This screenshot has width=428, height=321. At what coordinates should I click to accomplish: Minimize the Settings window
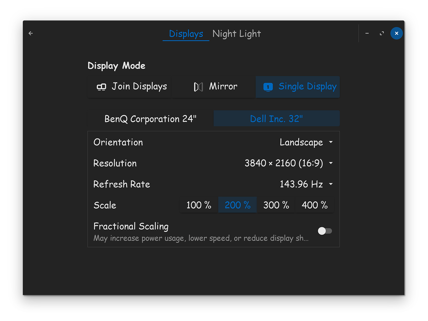coord(367,33)
